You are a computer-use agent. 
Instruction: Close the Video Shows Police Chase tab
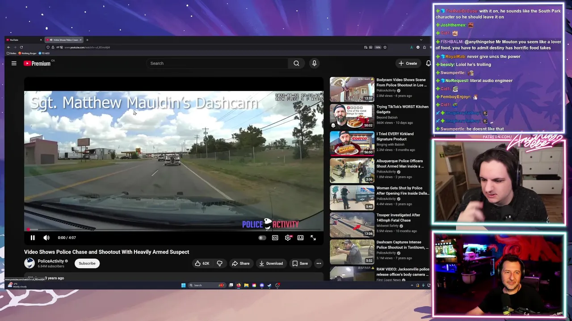pyautogui.click(x=80, y=40)
